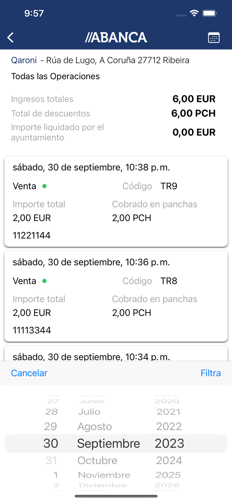Select Agosto in the month picker wheel
This screenshot has height=502, width=232.
pyautogui.click(x=94, y=426)
